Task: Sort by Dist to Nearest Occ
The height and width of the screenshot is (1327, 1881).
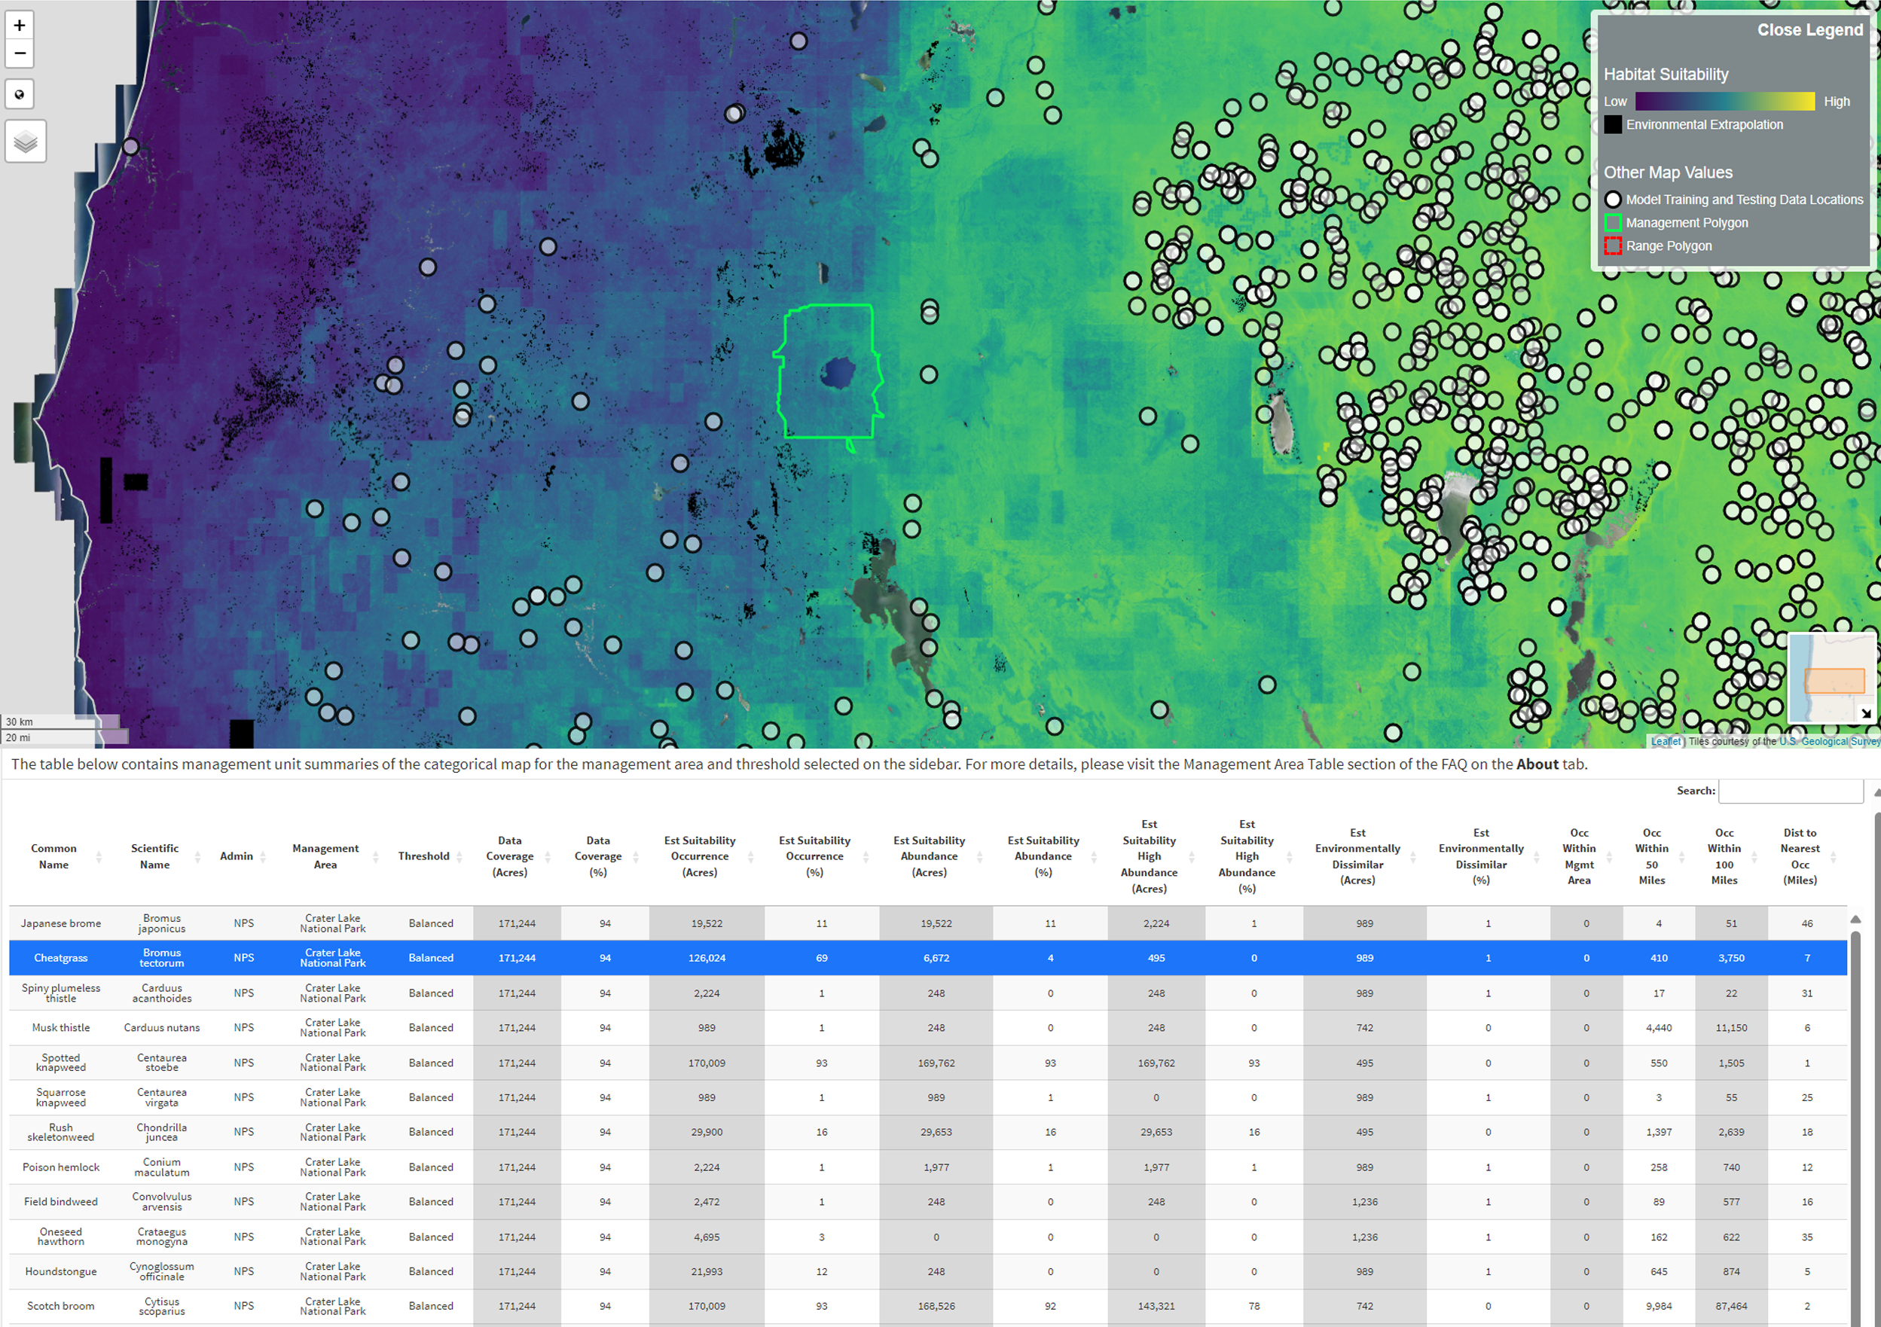Action: 1799,856
